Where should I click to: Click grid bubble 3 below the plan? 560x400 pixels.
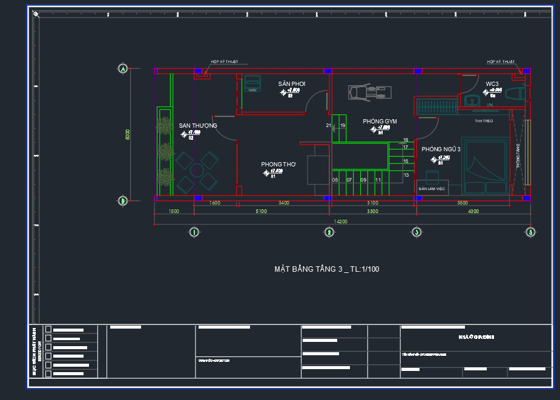pos(417,231)
